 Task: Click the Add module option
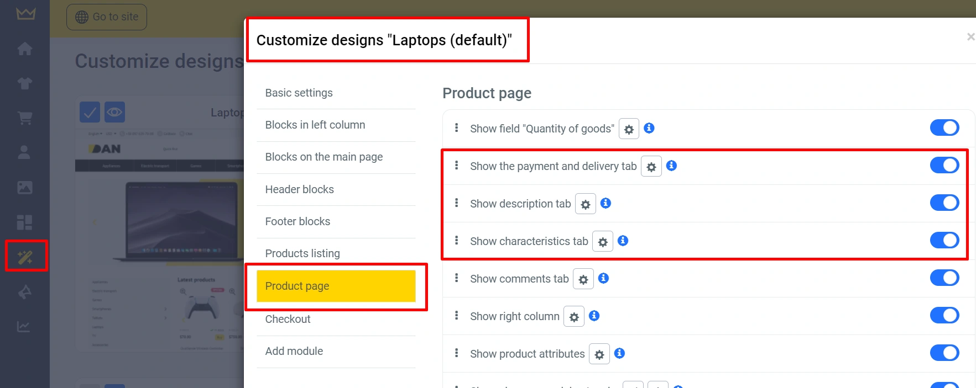point(294,351)
